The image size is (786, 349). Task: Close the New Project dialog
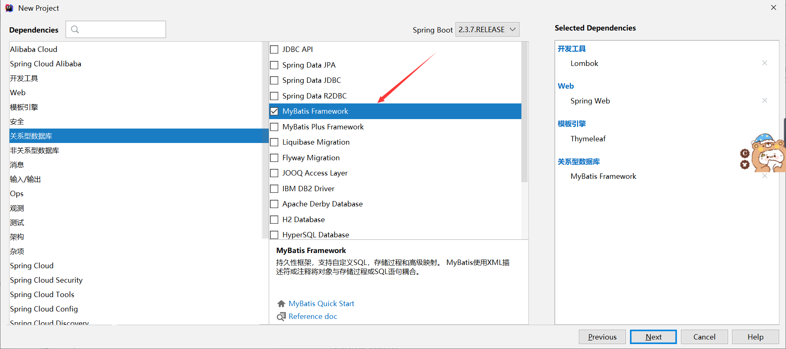(x=774, y=7)
